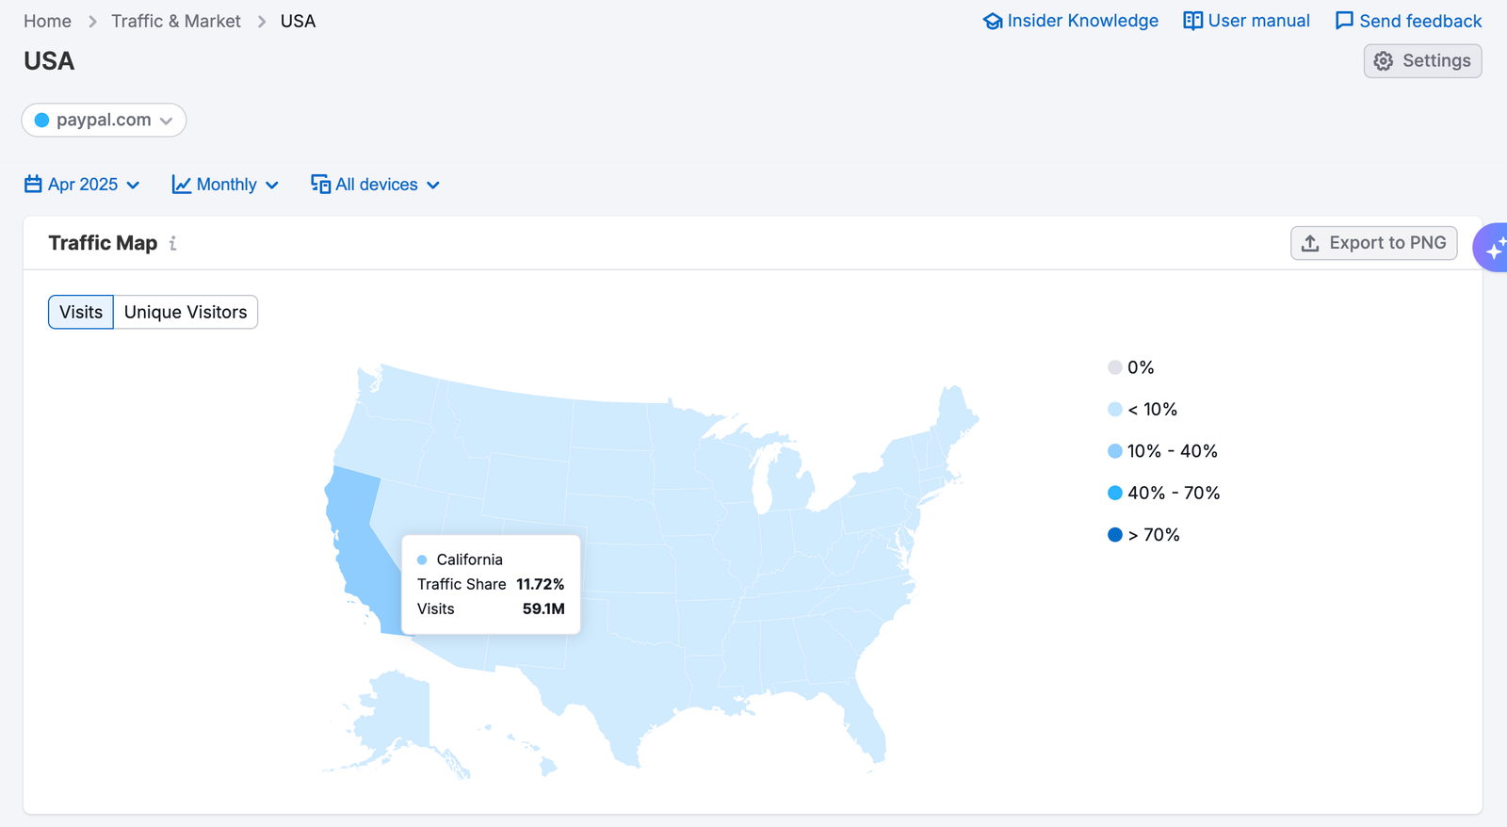The height and width of the screenshot is (827, 1507).
Task: Expand the paypal.com domain selector
Action: point(104,121)
